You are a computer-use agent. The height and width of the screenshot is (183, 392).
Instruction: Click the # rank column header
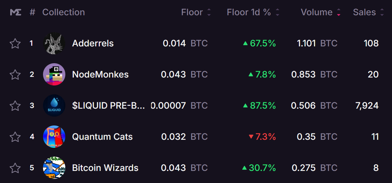[32, 12]
